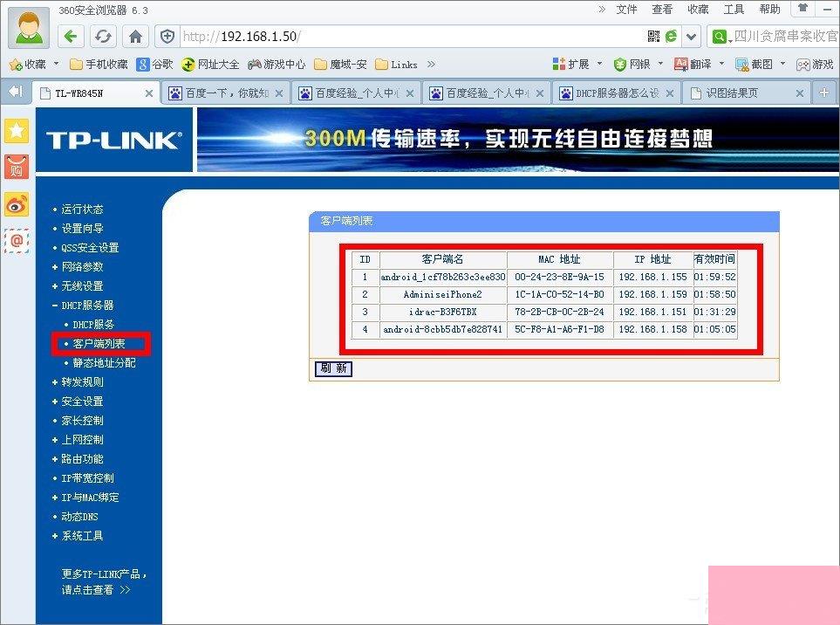Open the 文件 menu
This screenshot has height=625, width=840.
pos(626,9)
